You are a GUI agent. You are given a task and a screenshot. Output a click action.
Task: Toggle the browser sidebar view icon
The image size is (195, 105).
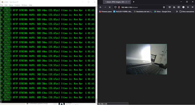click(x=179, y=7)
